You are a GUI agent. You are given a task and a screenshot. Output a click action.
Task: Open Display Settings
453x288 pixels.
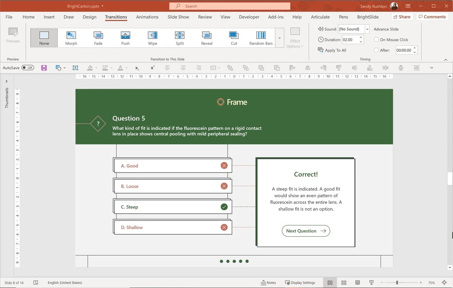click(300, 282)
